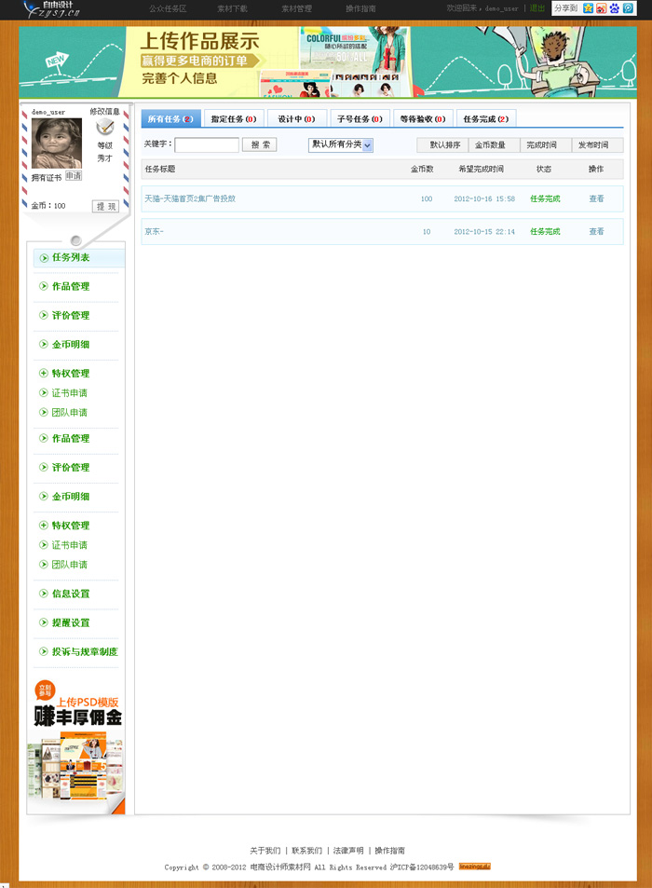This screenshot has width=652, height=888.
Task: Click the site logo in header
Action: tap(51, 9)
